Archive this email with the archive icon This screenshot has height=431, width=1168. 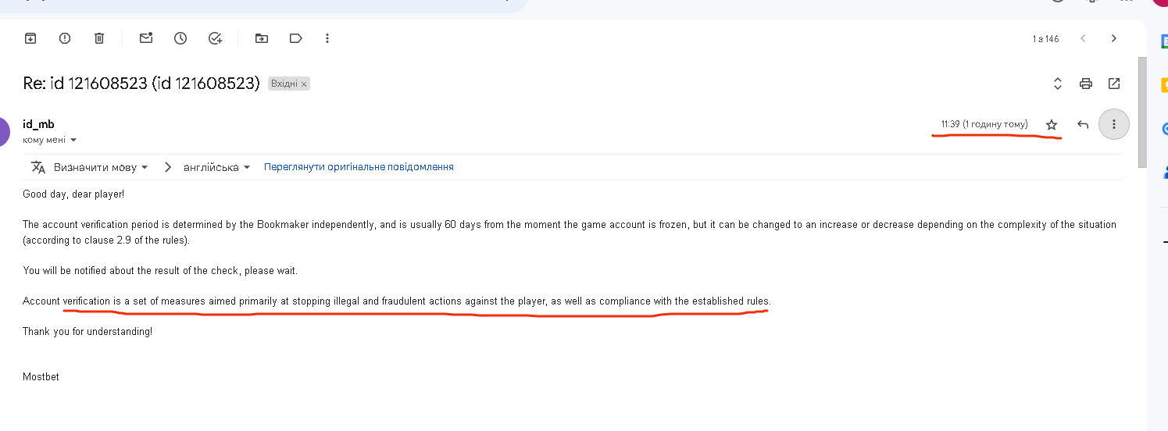(30, 38)
